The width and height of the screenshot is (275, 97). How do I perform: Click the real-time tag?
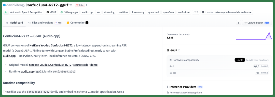tap(123, 12)
